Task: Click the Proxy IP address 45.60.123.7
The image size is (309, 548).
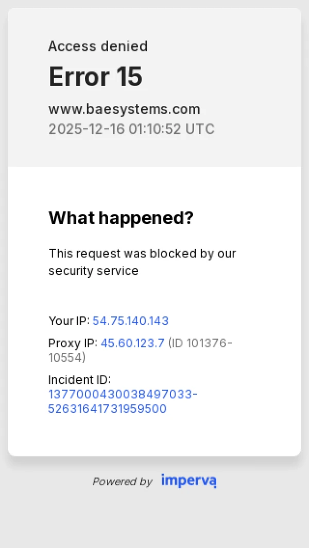Action: tap(133, 343)
